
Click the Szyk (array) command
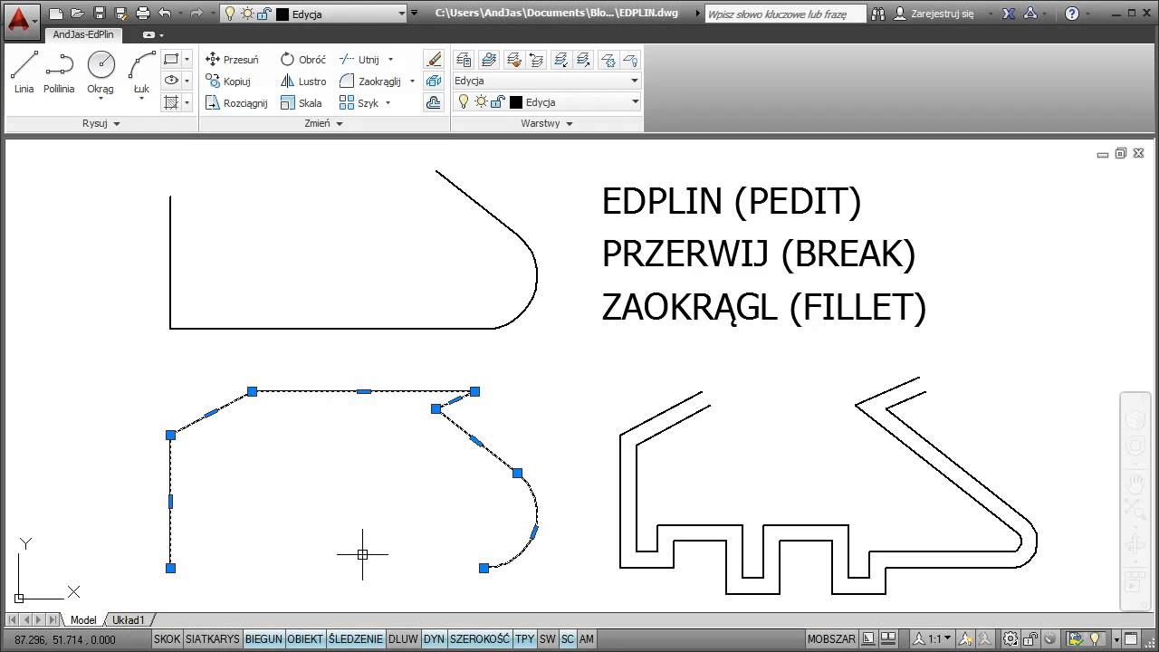click(x=359, y=103)
